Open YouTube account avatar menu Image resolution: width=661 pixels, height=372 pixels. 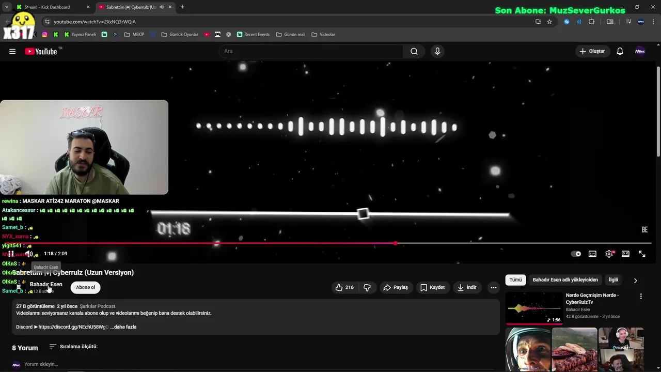(x=640, y=51)
